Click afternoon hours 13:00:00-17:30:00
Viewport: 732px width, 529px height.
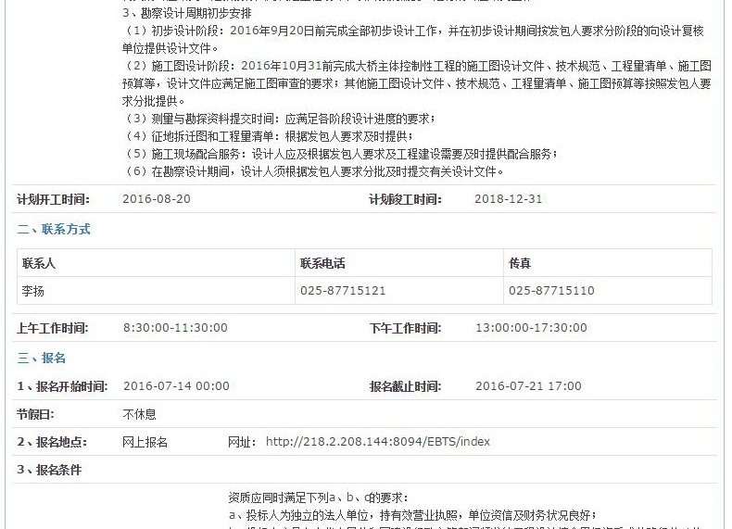click(x=531, y=328)
